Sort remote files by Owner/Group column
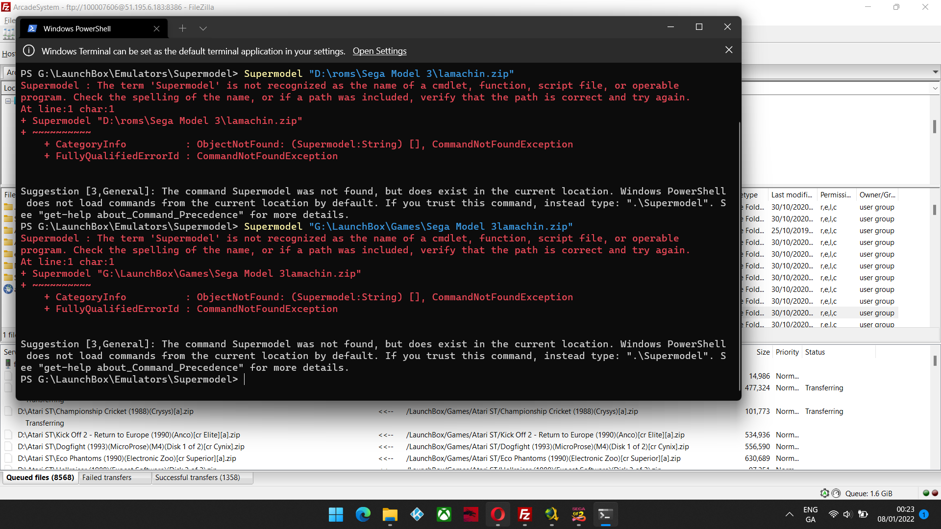Image resolution: width=941 pixels, height=529 pixels. 877,195
